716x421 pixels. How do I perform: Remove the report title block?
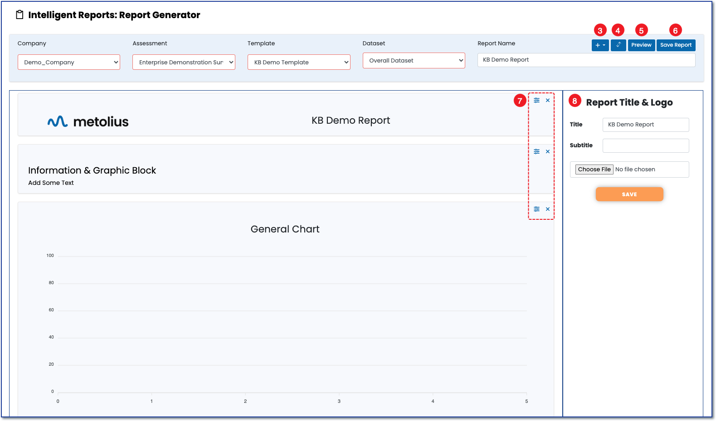pyautogui.click(x=548, y=101)
